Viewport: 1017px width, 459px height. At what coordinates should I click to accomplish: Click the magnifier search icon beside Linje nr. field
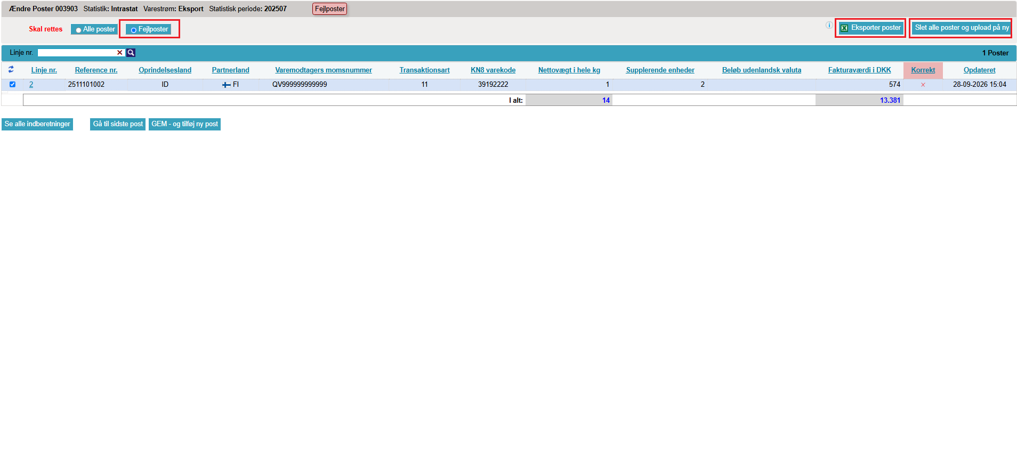click(131, 53)
